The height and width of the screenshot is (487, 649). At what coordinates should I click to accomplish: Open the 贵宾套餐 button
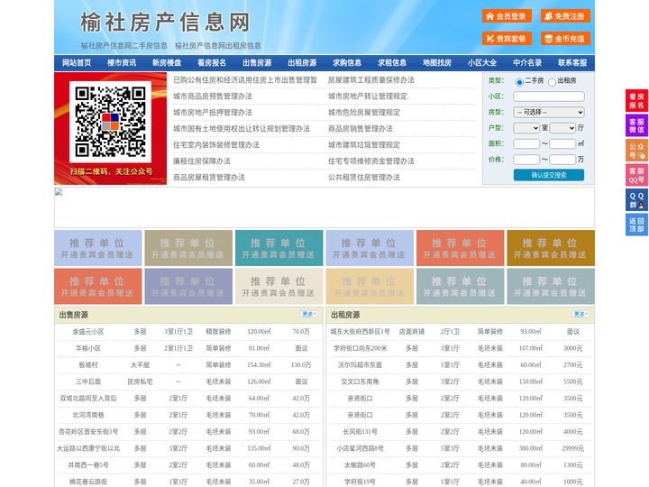tap(507, 39)
